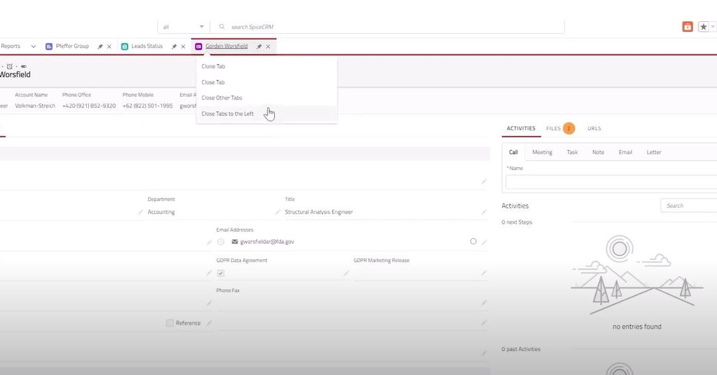Image resolution: width=717 pixels, height=375 pixels.
Task: Switch to the Pfeffer Group tab
Action: 72,46
